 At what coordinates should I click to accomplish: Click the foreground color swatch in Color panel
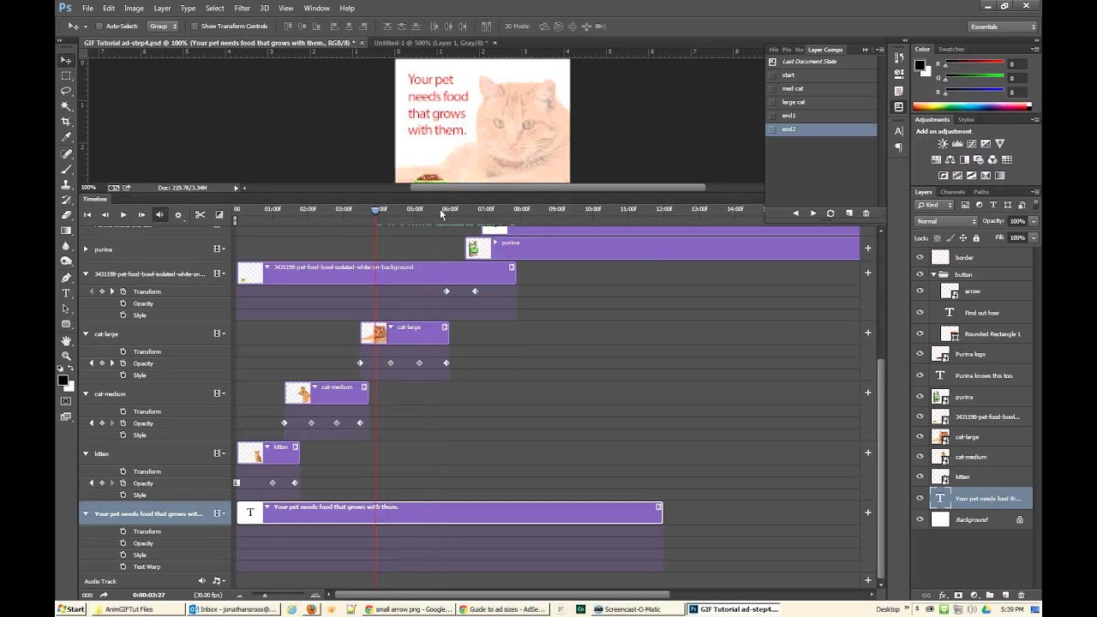[x=920, y=64]
